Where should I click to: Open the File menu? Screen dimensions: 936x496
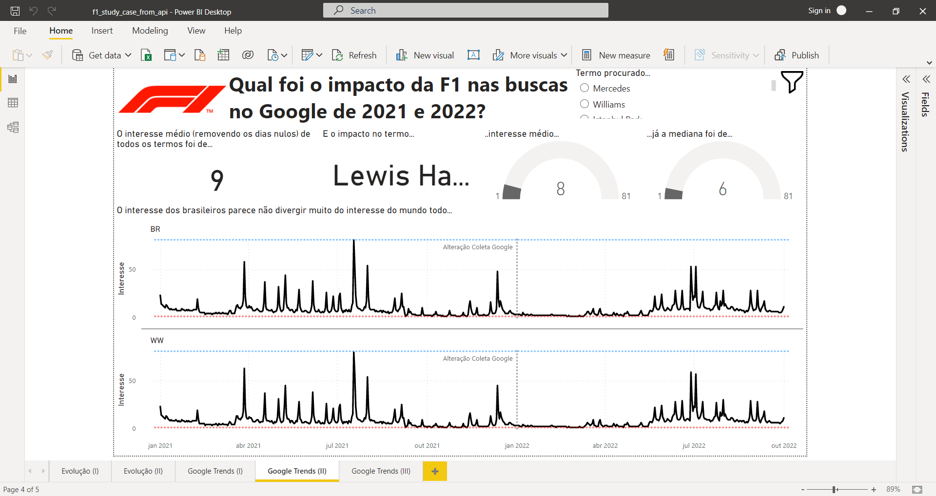(x=20, y=31)
